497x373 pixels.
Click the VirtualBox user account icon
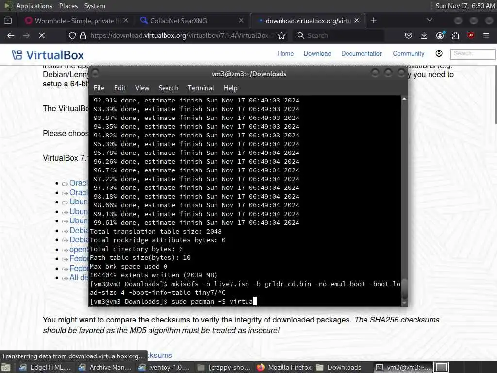439,53
